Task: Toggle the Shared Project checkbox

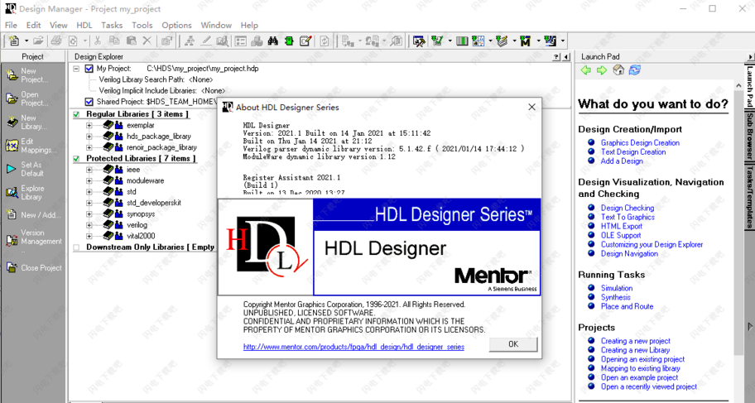Action: [89, 102]
